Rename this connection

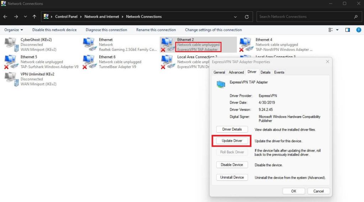[x=156, y=30]
